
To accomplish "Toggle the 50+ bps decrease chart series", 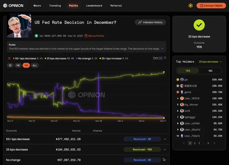I will coord(28,58).
